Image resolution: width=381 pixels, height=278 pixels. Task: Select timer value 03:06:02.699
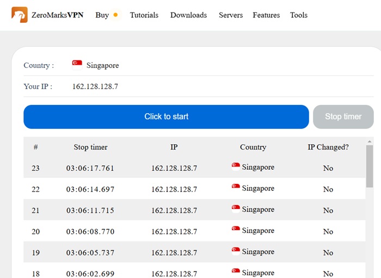tap(90, 274)
